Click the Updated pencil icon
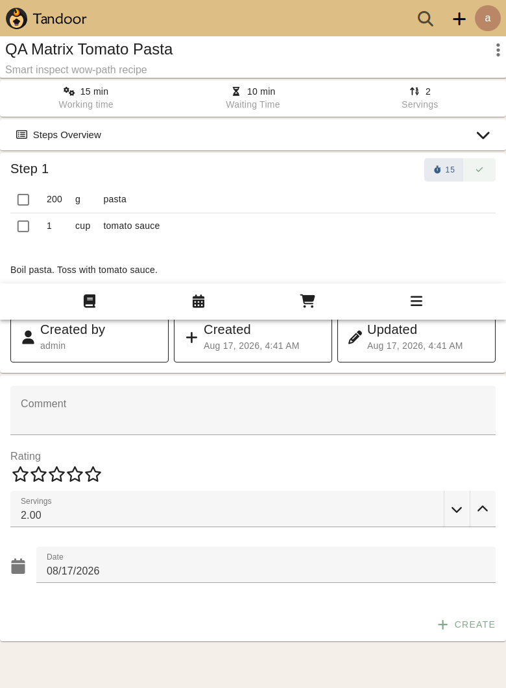The height and width of the screenshot is (688, 506). coord(355,337)
